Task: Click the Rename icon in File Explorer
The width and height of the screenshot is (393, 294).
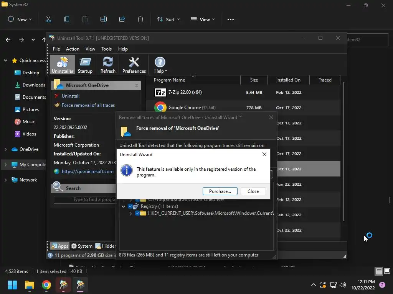Action: (104, 19)
